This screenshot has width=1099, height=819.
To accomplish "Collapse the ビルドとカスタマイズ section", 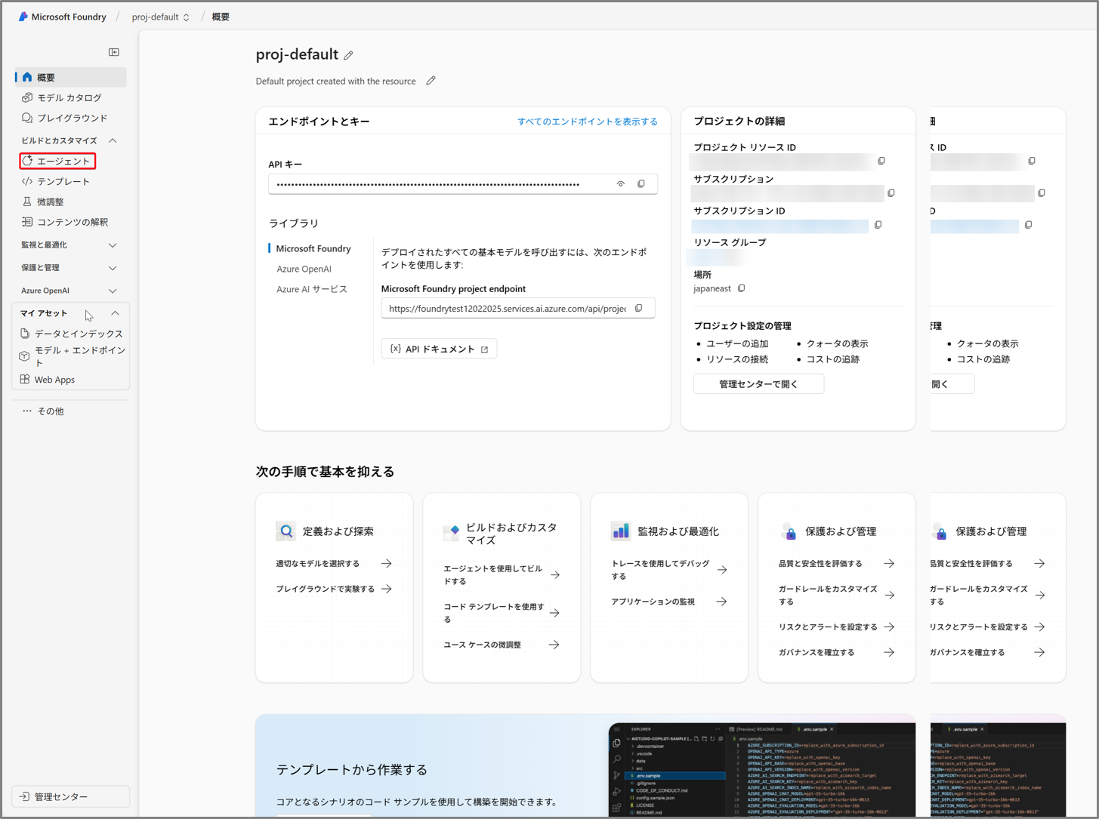I will tap(113, 140).
